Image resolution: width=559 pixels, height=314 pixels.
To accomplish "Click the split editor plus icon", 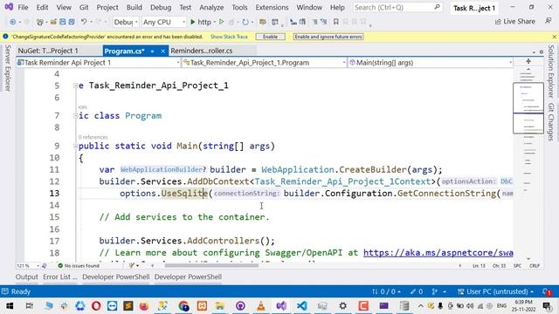I will pos(528,62).
